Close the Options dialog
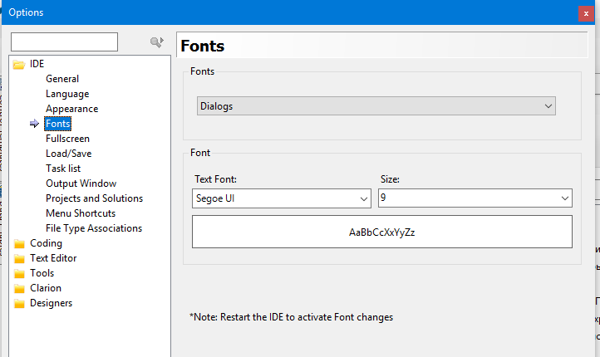Viewport: 600px width, 357px height. pos(587,12)
